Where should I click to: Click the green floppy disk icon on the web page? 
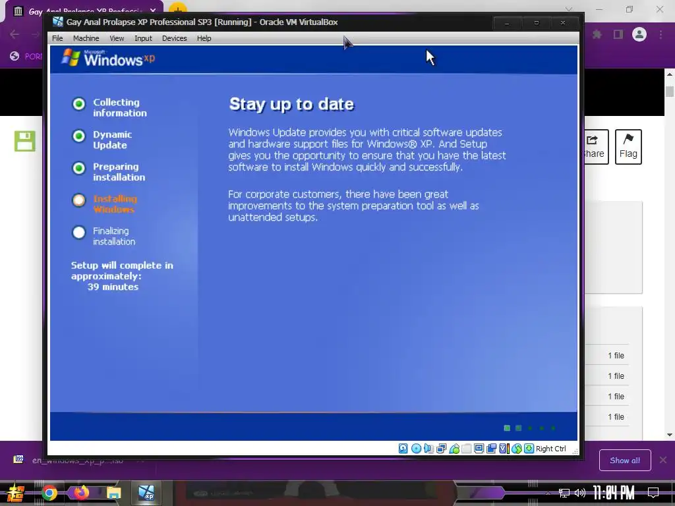click(25, 141)
